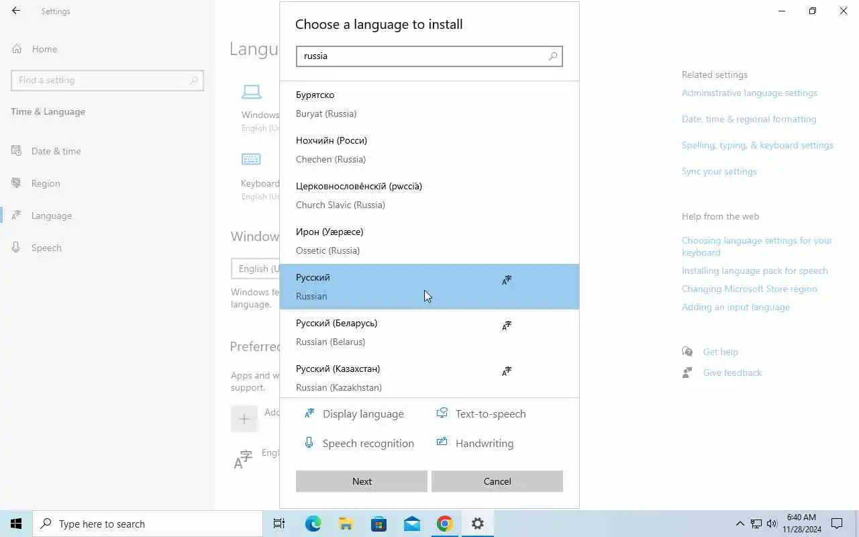The image size is (859, 537).
Task: Click the Home icon in sidebar
Action: coord(17,49)
